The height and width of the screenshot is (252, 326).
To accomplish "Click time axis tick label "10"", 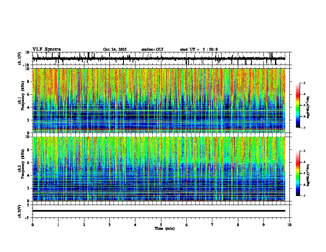I will [x=289, y=225].
